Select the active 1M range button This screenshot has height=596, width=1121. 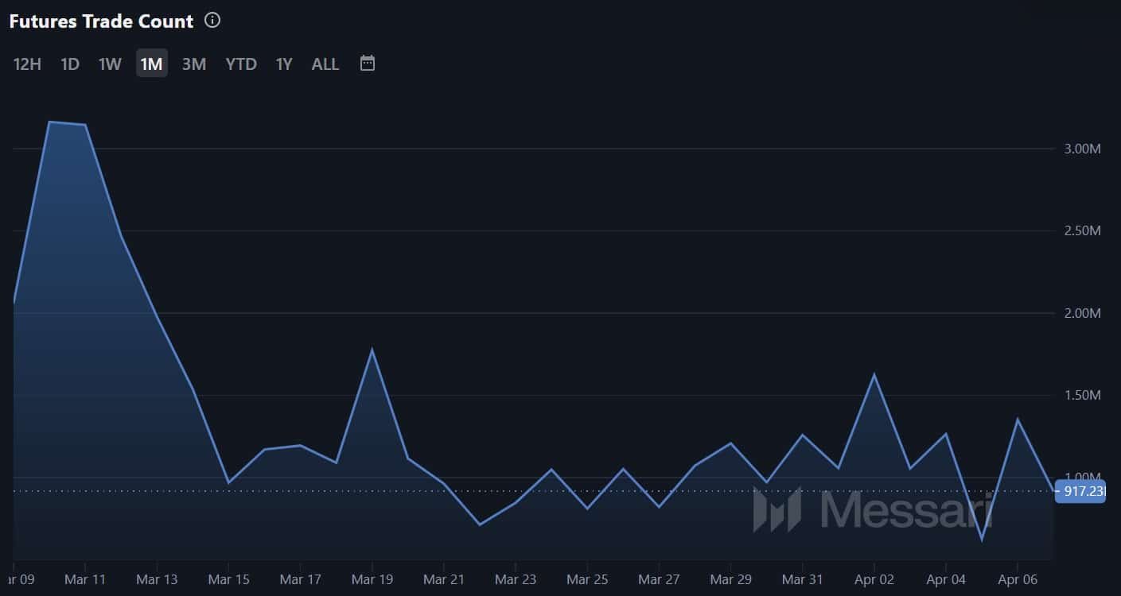(x=151, y=64)
